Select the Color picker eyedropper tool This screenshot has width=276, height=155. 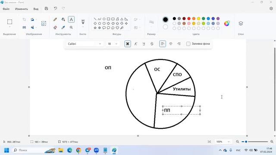63,28
